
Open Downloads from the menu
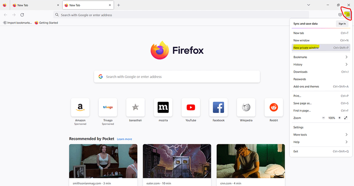pyautogui.click(x=321, y=72)
